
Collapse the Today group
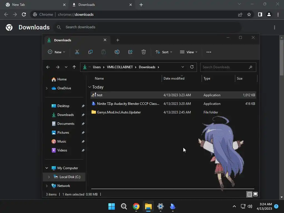click(x=90, y=87)
